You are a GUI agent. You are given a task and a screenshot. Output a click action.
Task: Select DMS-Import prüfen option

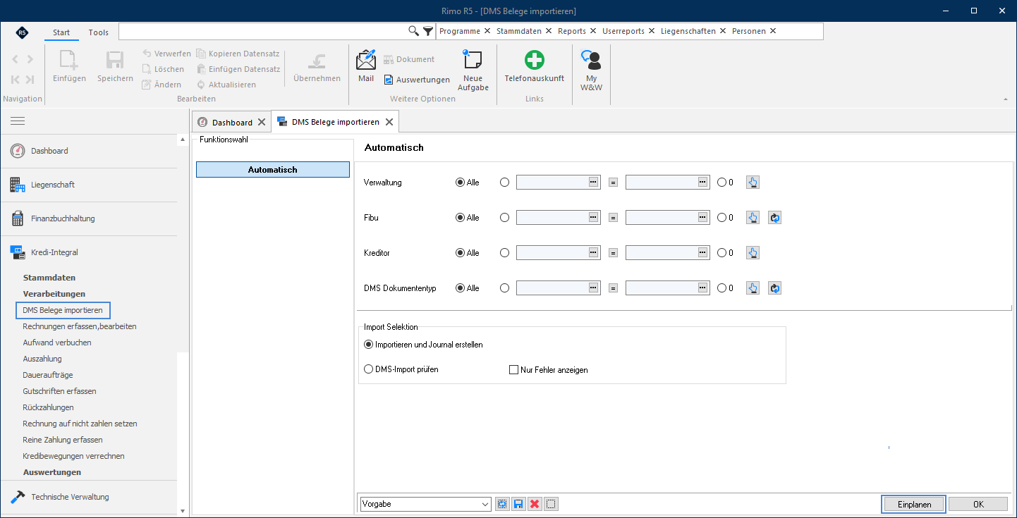pyautogui.click(x=368, y=369)
